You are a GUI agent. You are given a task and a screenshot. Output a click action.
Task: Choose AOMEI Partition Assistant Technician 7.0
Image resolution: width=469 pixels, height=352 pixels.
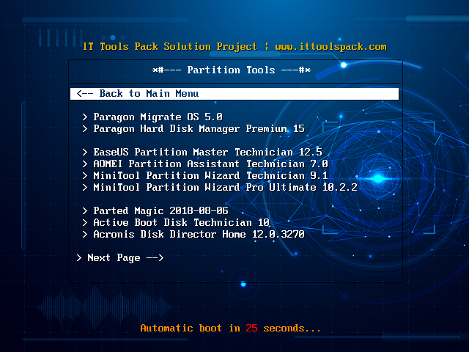205,164
